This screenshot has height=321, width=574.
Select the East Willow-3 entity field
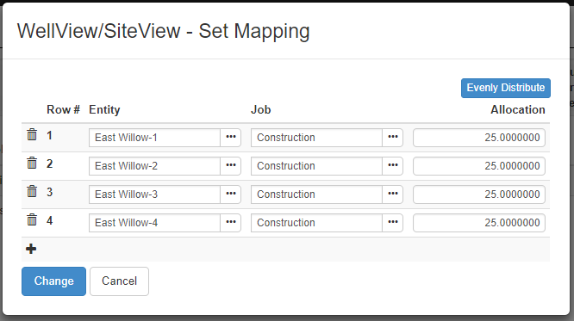[154, 194]
